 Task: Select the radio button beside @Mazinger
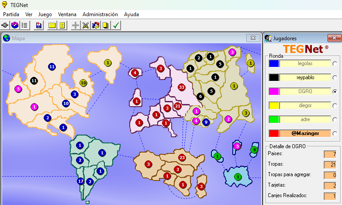[335, 133]
